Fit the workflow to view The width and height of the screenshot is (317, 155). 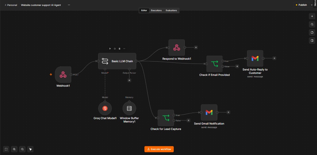6,149
